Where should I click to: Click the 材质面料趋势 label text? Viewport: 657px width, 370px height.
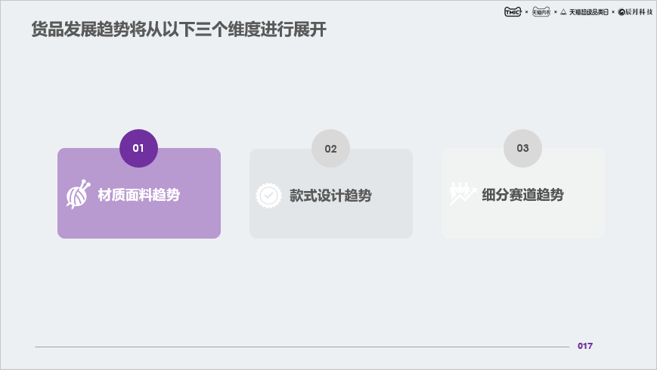pyautogui.click(x=139, y=195)
